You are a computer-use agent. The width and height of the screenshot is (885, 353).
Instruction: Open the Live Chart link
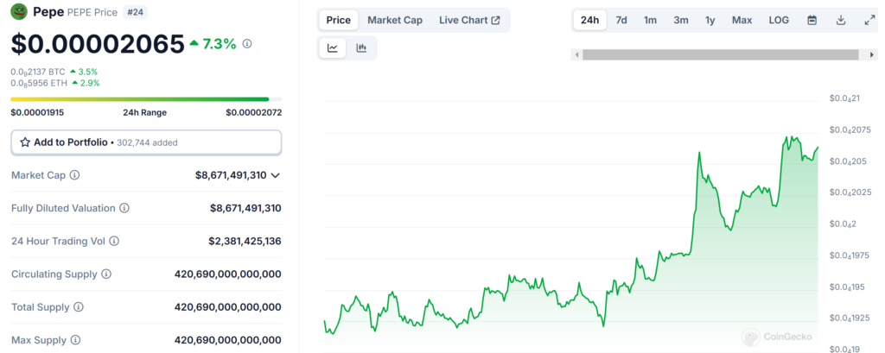click(x=469, y=20)
